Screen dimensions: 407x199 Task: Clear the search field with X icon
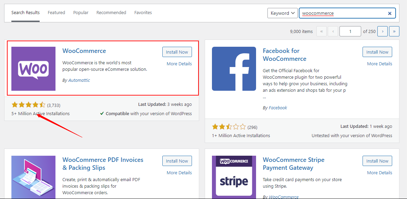[x=390, y=13]
